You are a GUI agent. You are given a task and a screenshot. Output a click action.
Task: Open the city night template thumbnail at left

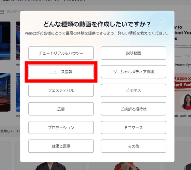point(5,92)
